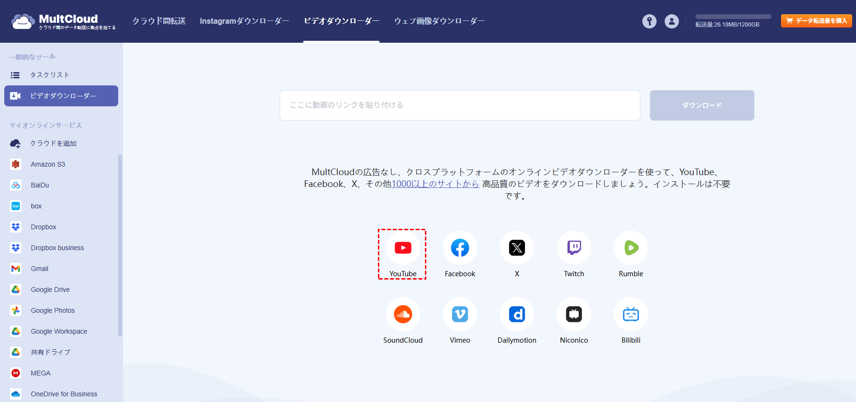Viewport: 856px width, 402px height.
Task: Choose the X platform icon
Action: pos(517,248)
